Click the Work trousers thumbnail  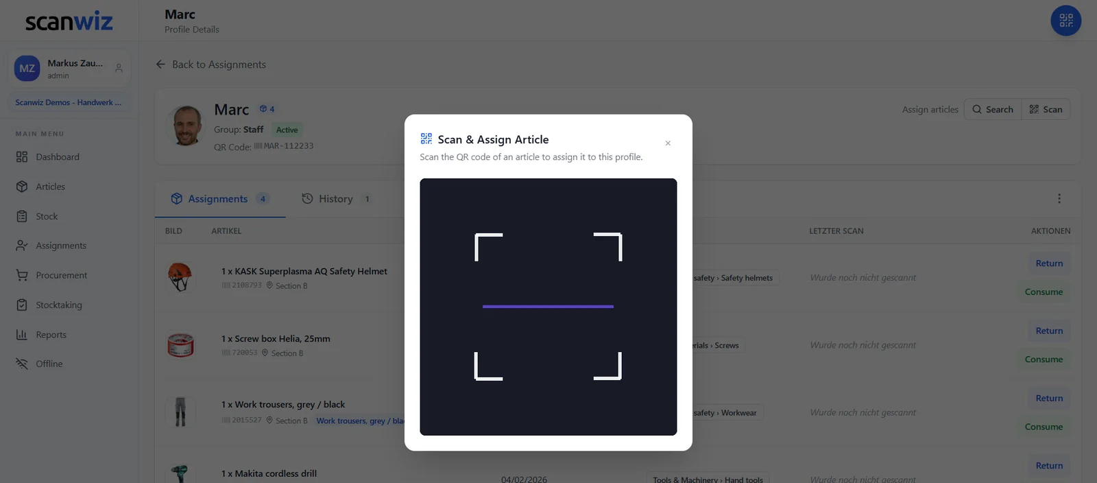coord(180,412)
